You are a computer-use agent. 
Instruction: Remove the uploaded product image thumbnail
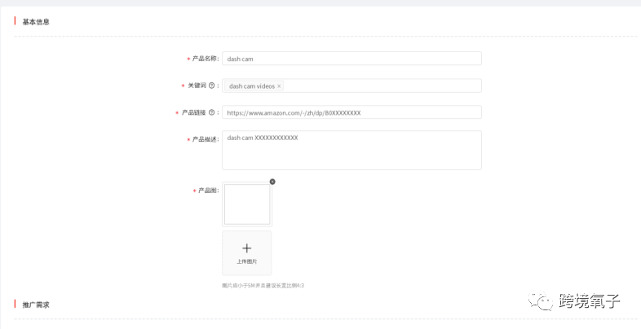coord(272,182)
